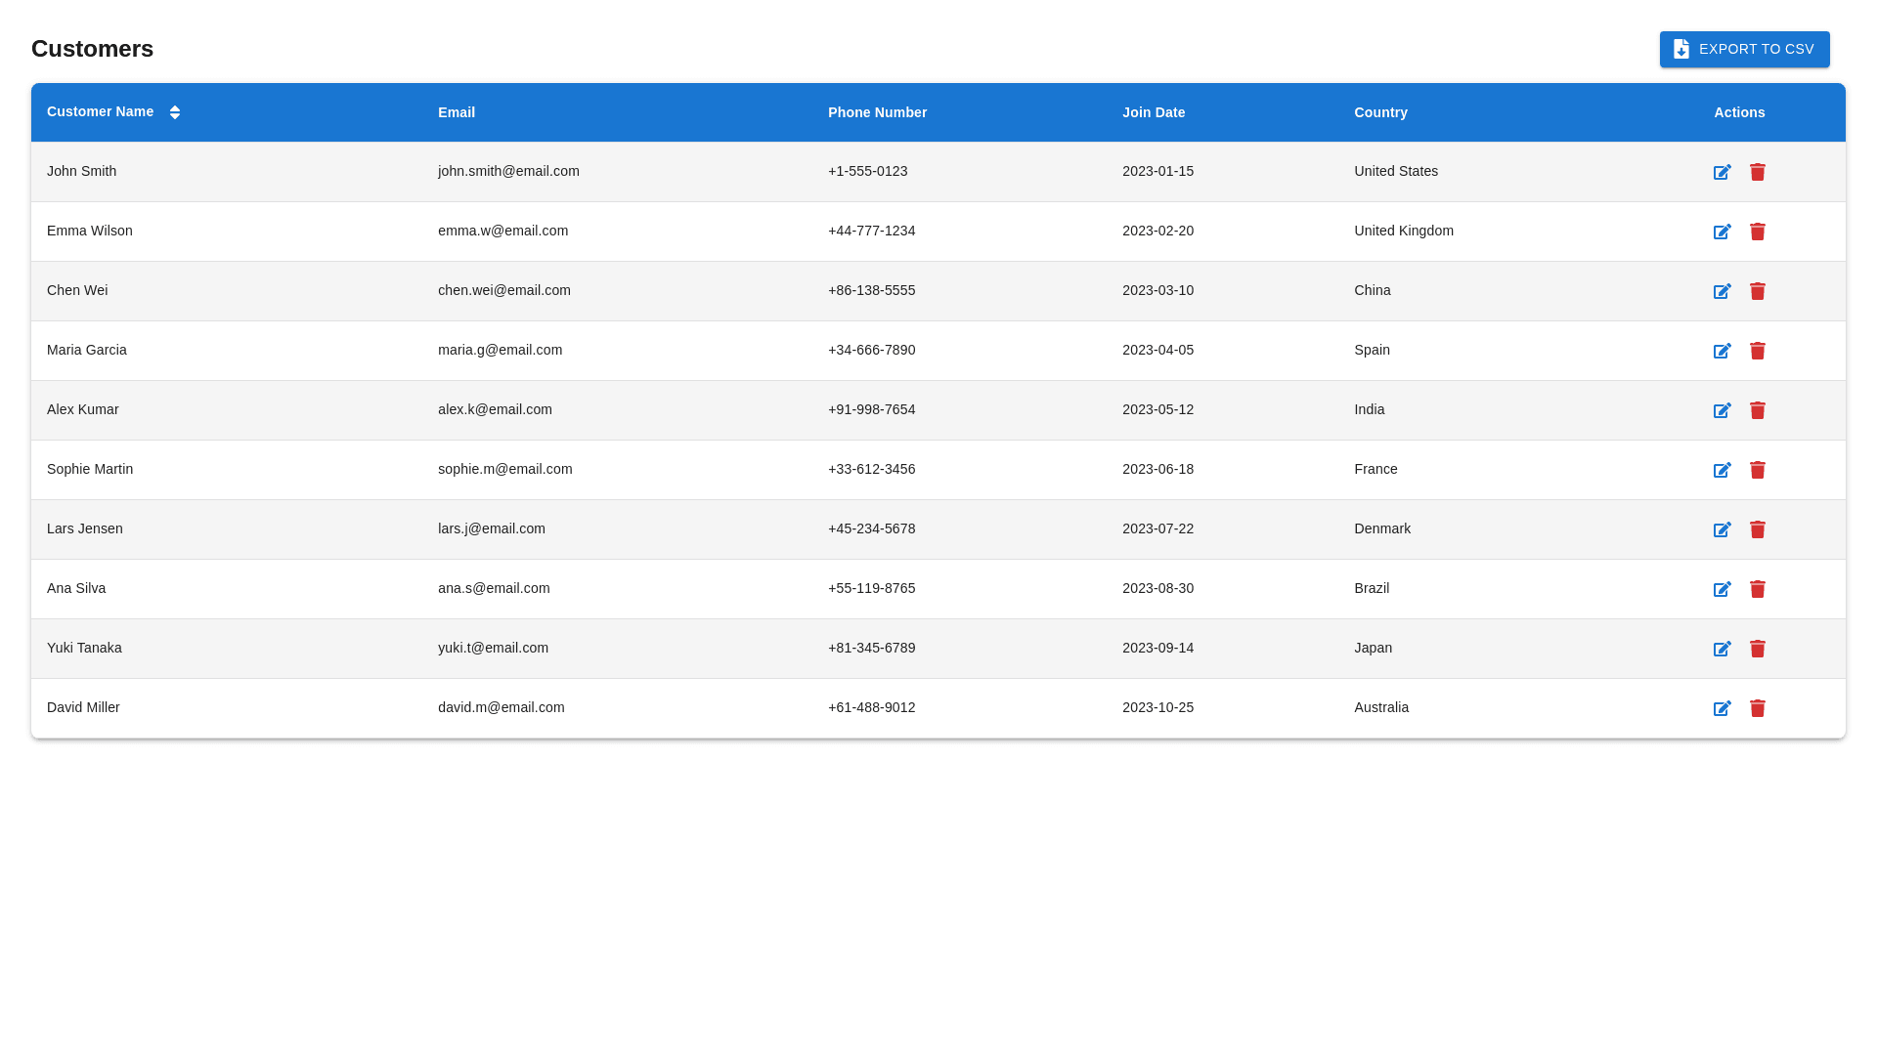The height and width of the screenshot is (1055, 1877).
Task: Delete the John Smith row
Action: (x=1757, y=172)
